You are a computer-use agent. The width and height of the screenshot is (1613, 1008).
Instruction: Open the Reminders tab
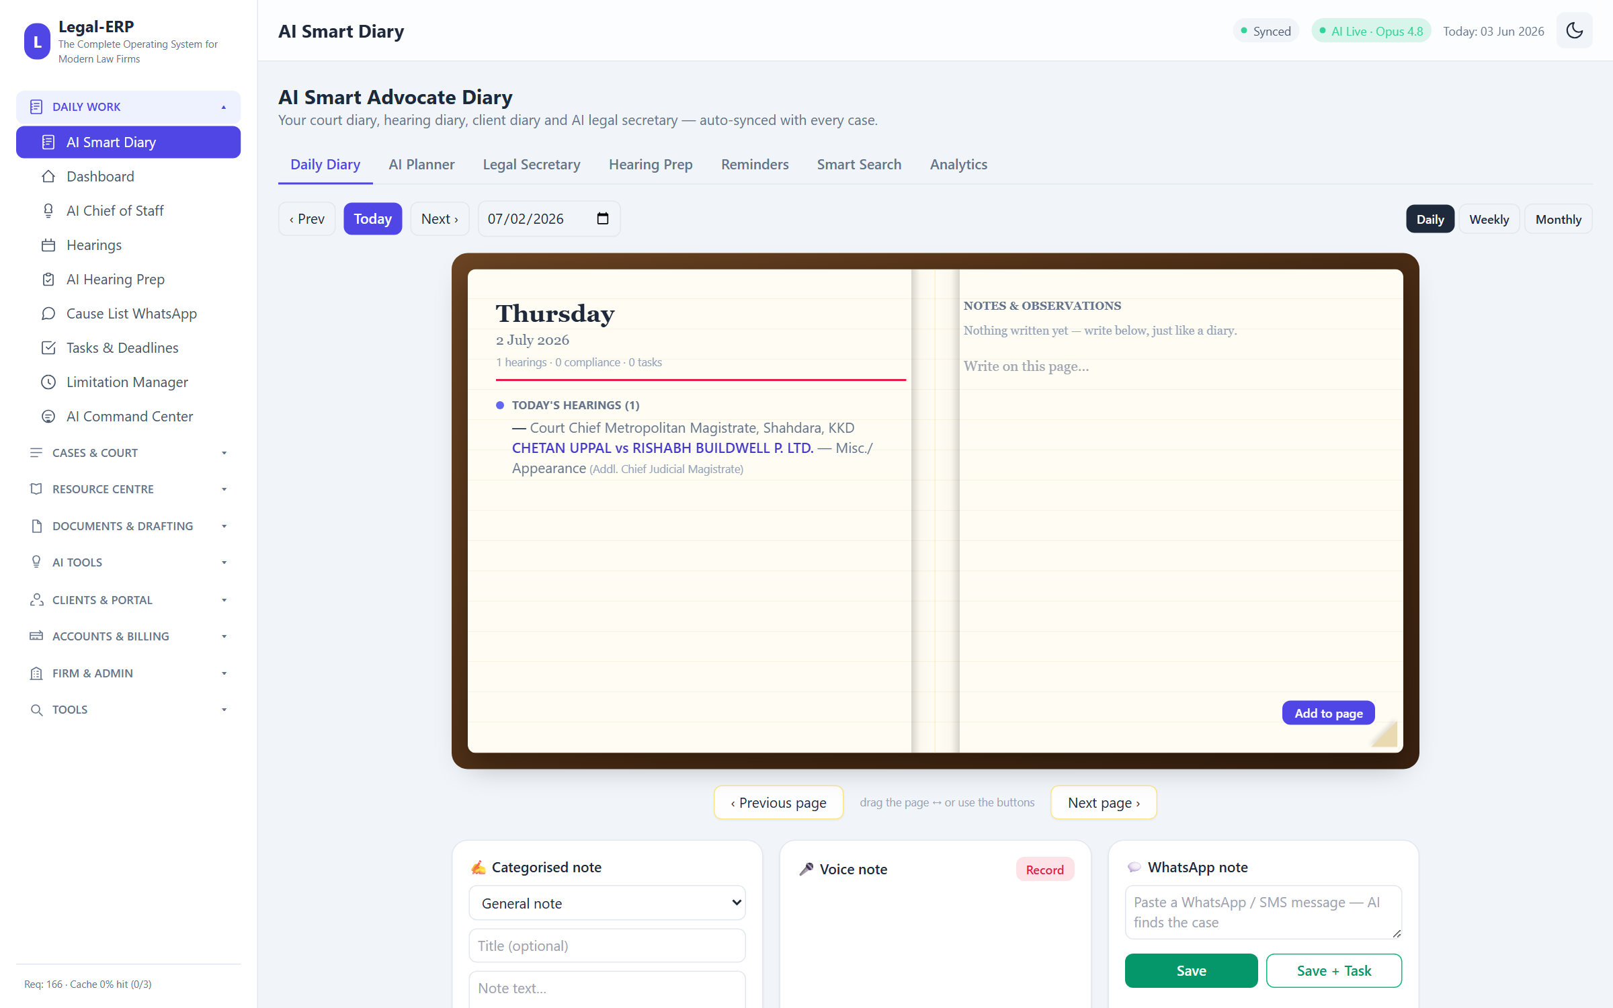tap(755, 164)
